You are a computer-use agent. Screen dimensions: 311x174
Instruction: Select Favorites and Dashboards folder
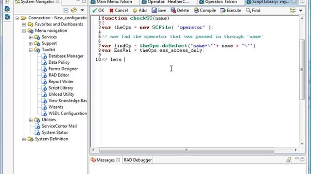59,24
